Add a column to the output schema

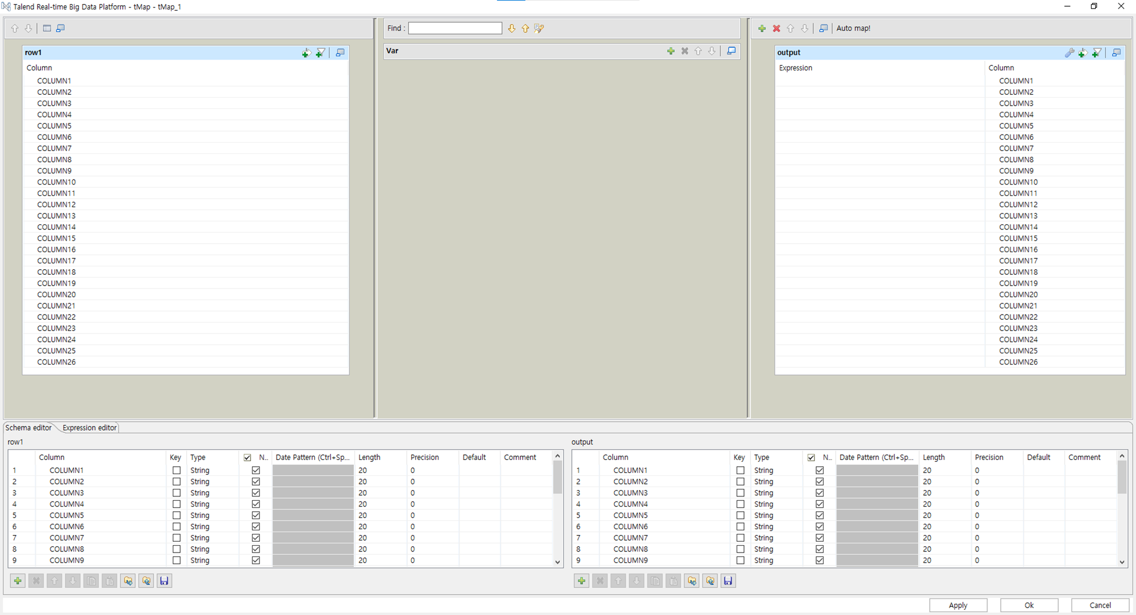pos(582,581)
